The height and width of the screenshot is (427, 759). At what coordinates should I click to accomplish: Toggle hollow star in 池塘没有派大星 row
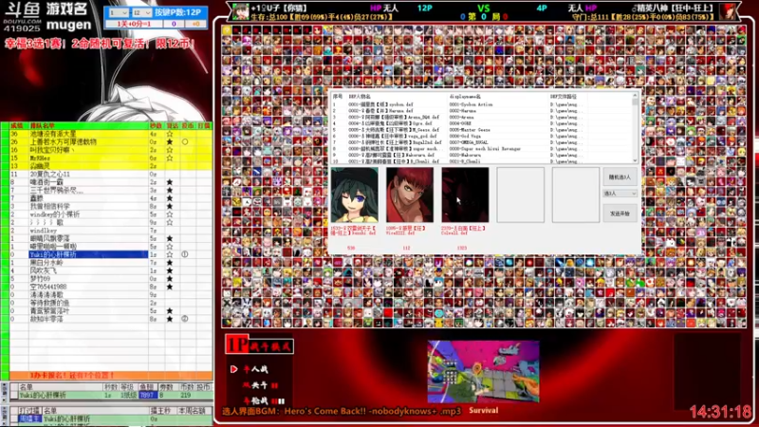(x=170, y=134)
